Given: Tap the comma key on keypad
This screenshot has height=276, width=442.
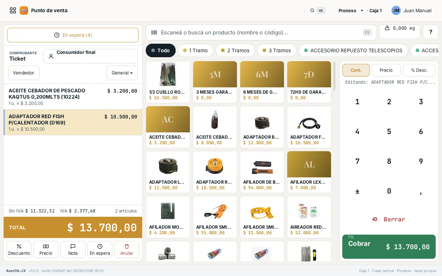Looking at the screenshot, I should (421, 191).
